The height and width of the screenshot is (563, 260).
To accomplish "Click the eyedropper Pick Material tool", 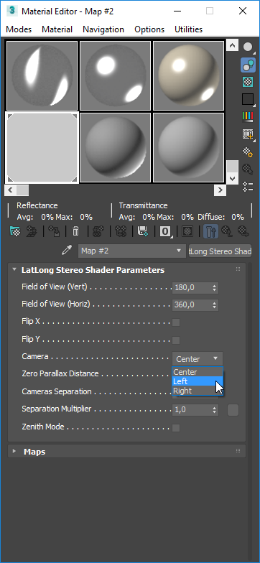I will click(x=67, y=251).
